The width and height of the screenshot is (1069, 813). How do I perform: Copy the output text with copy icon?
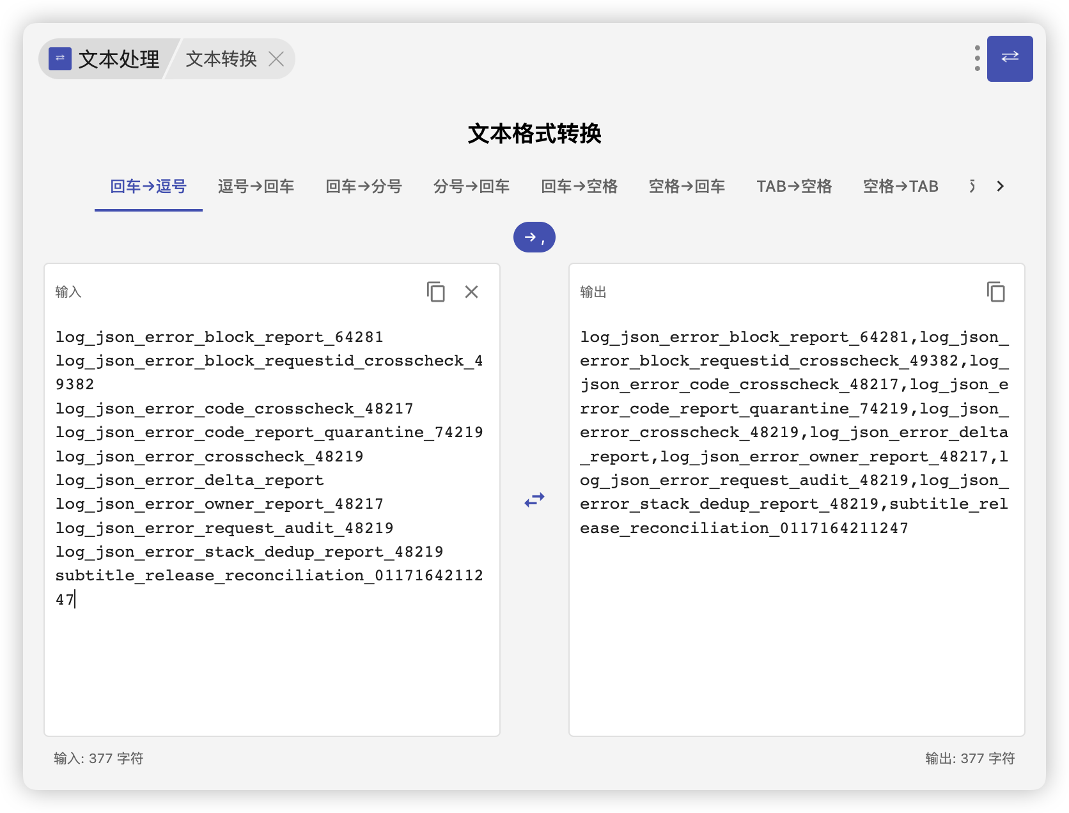coord(995,292)
